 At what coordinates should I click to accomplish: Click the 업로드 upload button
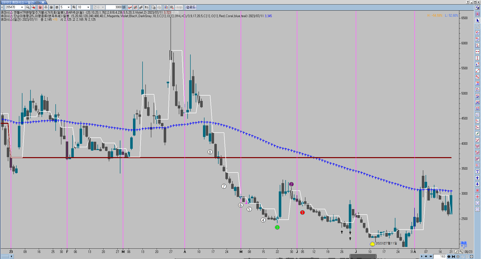pos(191,7)
